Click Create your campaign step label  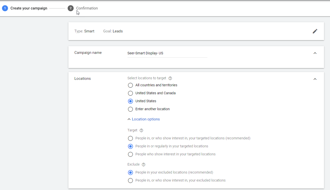[x=29, y=8]
